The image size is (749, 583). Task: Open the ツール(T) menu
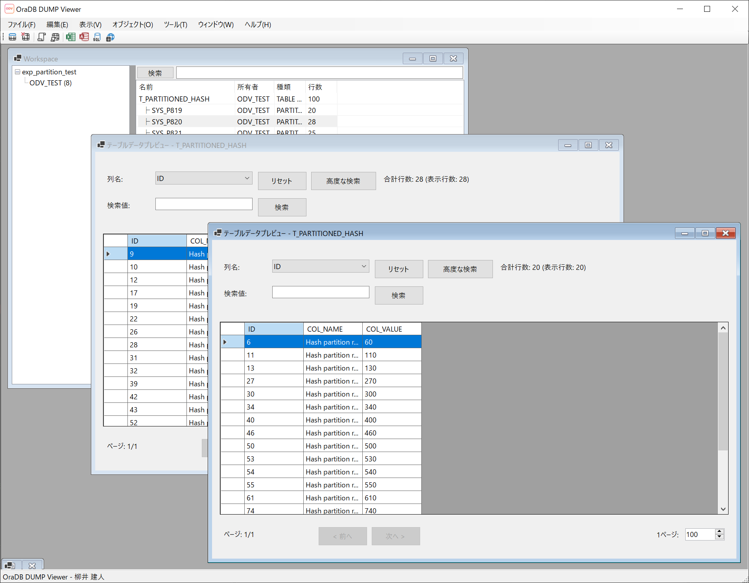175,24
